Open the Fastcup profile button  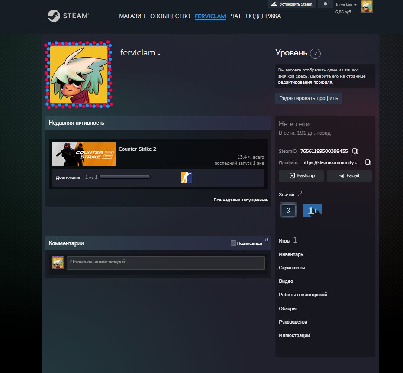click(x=301, y=176)
